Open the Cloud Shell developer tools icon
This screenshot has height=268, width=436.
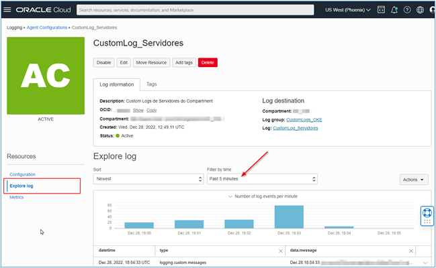pos(381,9)
